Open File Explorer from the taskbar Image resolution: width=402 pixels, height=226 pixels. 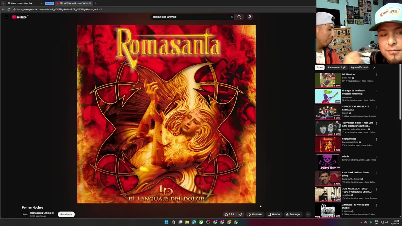click(187, 222)
